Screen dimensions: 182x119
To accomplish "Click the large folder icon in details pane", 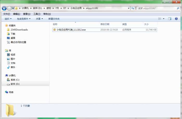I will pos(10,110).
